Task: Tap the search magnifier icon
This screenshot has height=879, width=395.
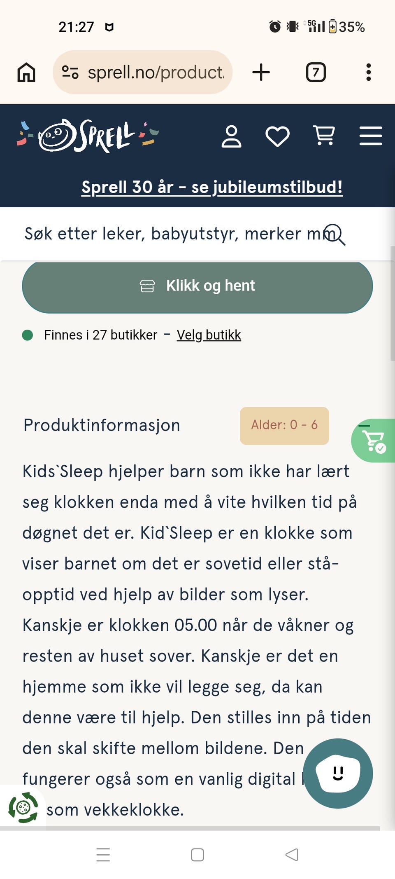Action: [335, 234]
